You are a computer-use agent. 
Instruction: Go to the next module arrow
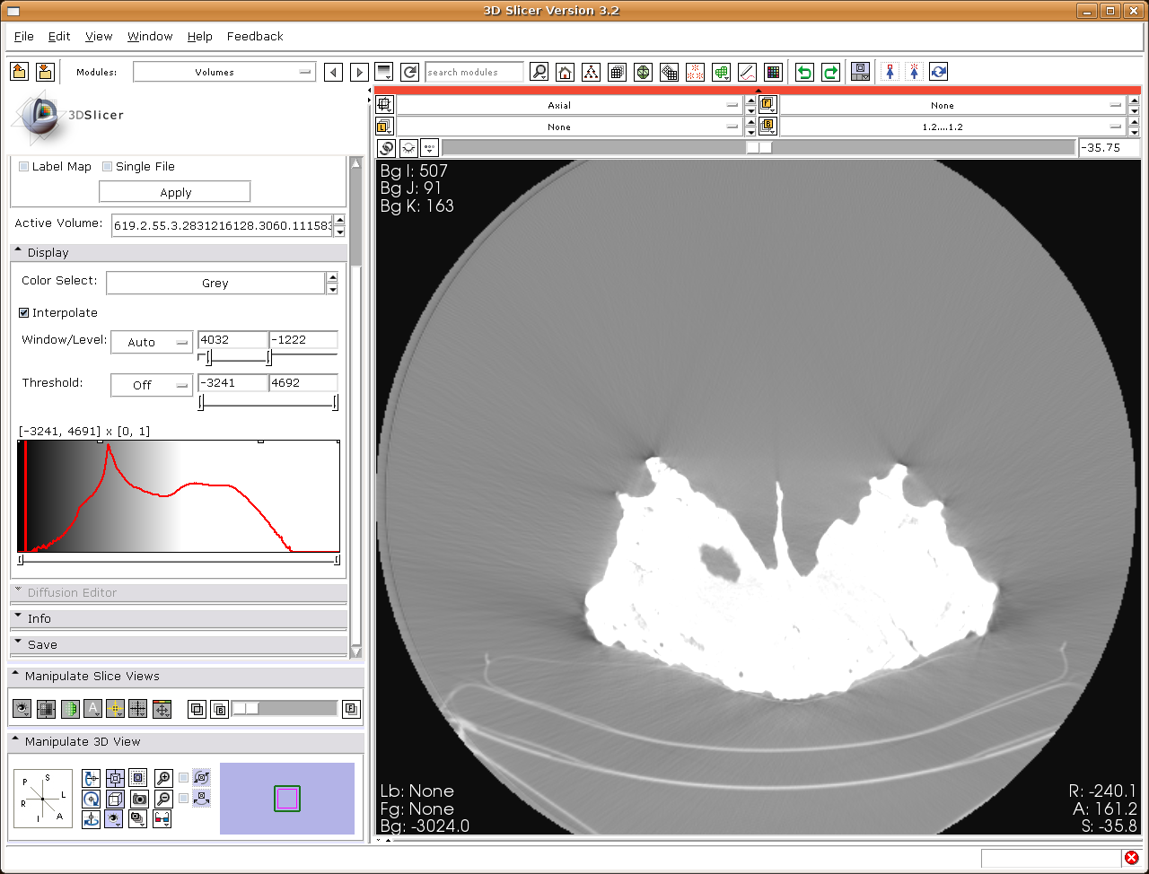(359, 72)
